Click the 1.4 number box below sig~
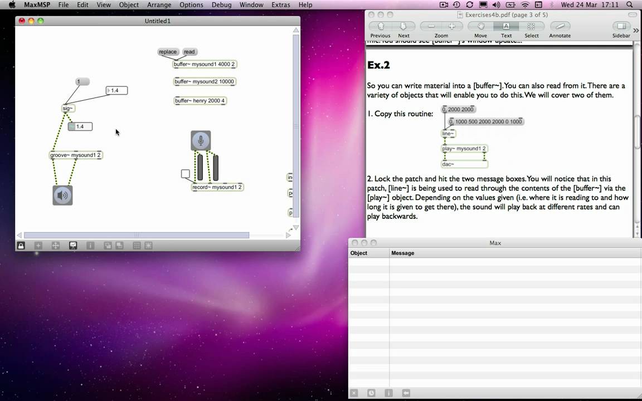 click(x=80, y=126)
